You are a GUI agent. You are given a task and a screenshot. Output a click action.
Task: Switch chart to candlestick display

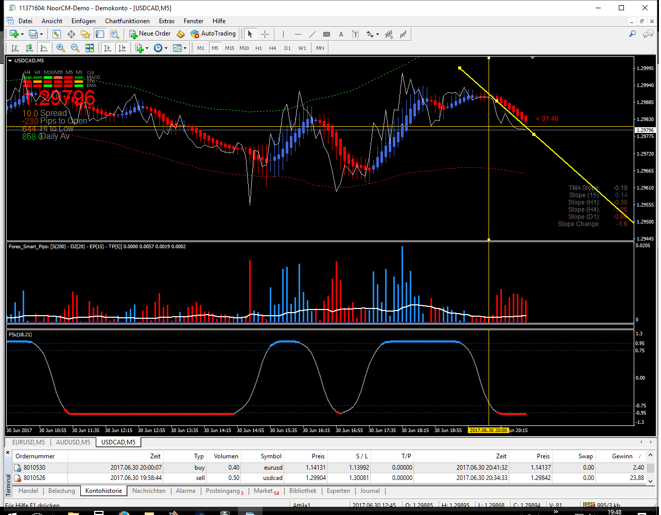click(29, 48)
